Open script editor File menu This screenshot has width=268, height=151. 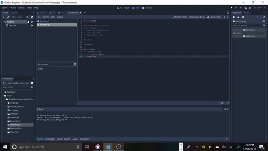39,17
